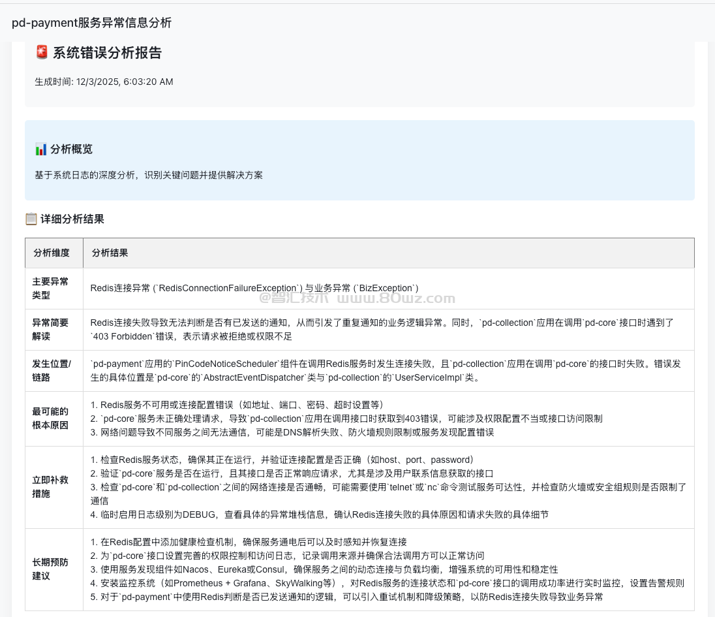Click the red siren icon beside report title
Screen dimensions: 715x617
click(x=42, y=53)
